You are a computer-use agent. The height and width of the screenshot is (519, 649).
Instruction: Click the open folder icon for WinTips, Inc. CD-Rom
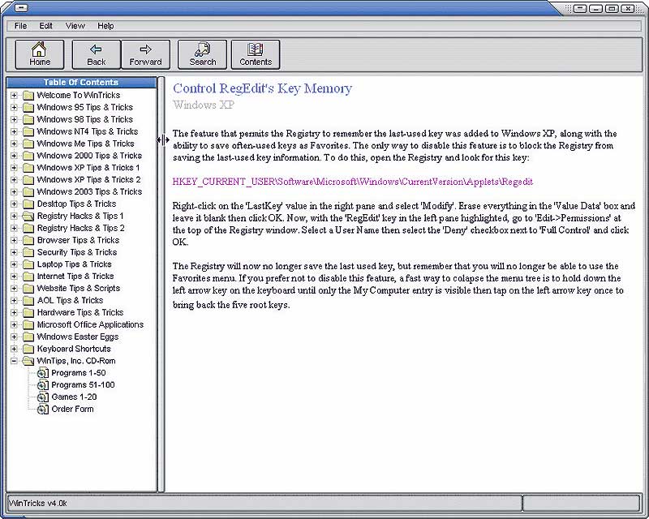[28, 361]
